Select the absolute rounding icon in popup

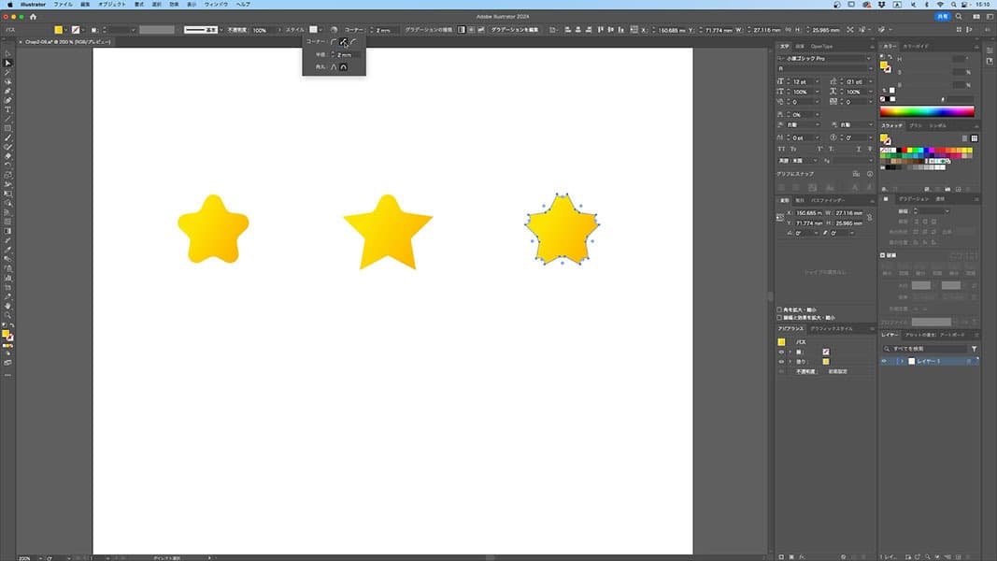pyautogui.click(x=344, y=67)
